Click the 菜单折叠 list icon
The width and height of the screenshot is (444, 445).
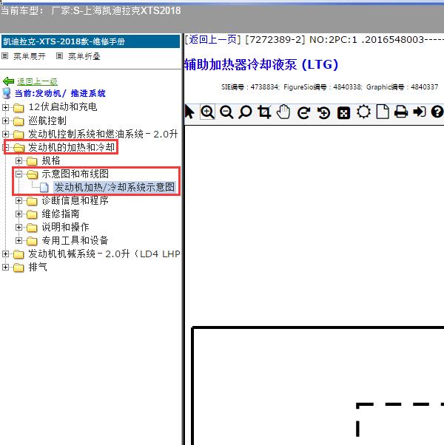[x=59, y=56]
